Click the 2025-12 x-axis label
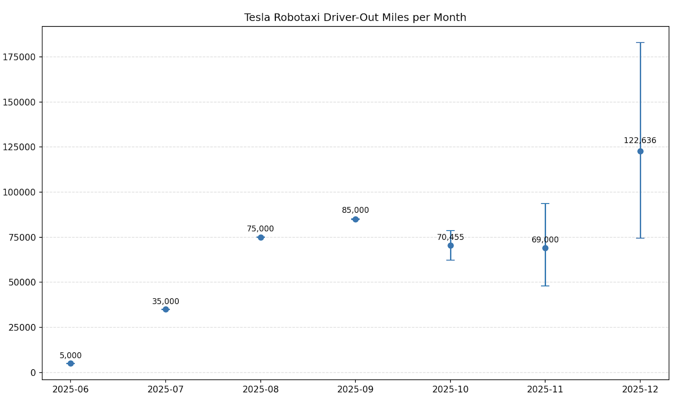 point(640,390)
